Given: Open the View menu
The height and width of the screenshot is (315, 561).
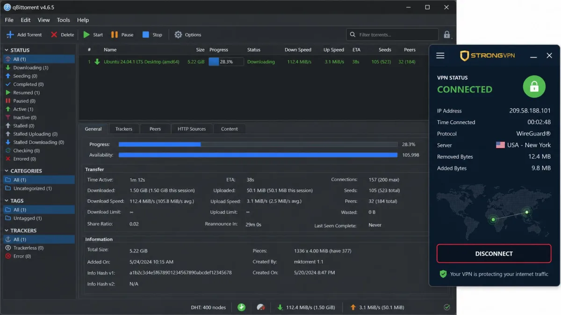Looking at the screenshot, I should tap(44, 20).
